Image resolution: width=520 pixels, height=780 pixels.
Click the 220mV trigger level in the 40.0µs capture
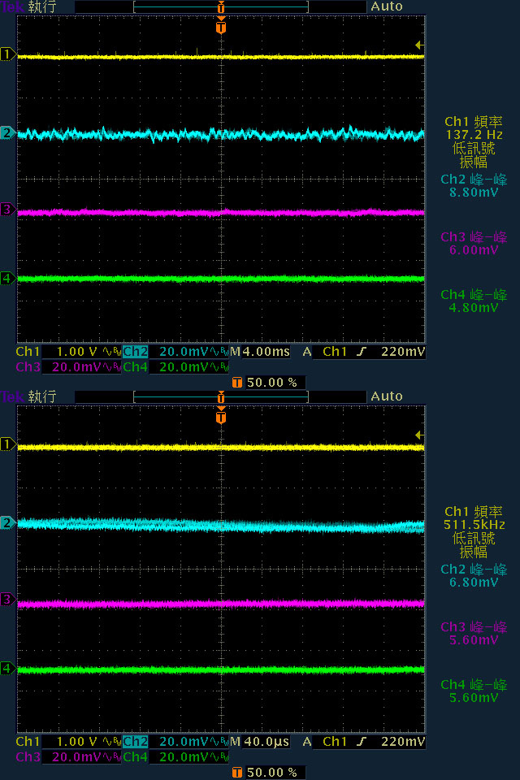[x=402, y=742]
